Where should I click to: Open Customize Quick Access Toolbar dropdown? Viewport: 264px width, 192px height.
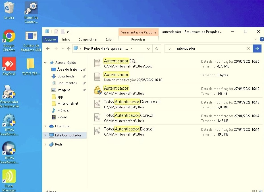pyautogui.click(x=68, y=32)
